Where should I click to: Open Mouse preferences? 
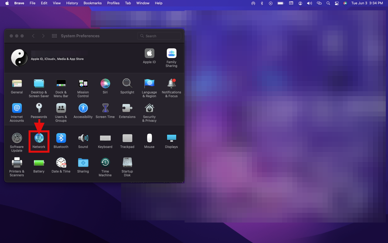149,141
